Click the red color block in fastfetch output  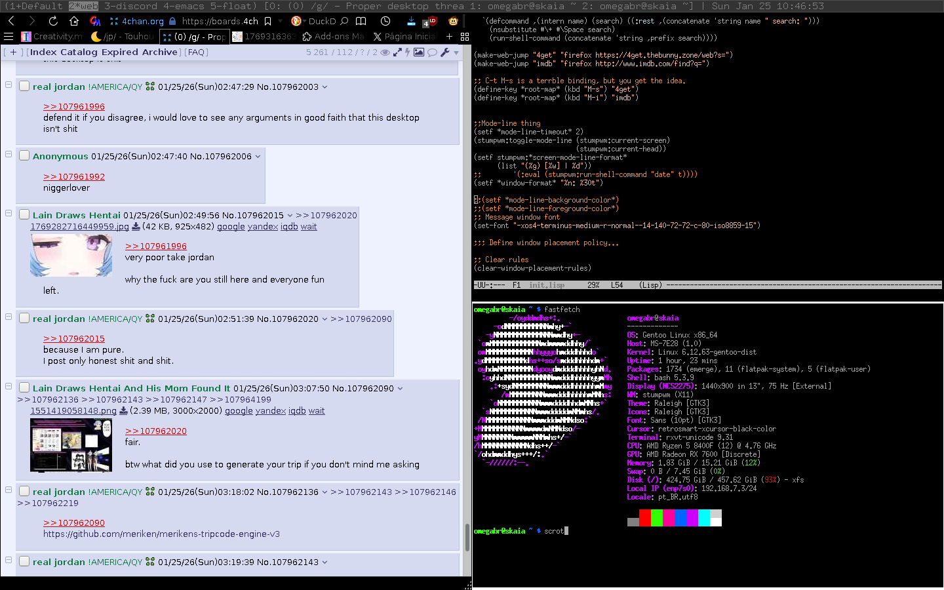(645, 518)
